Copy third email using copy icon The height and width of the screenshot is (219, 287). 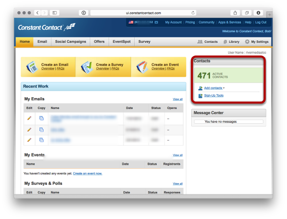click(42, 140)
